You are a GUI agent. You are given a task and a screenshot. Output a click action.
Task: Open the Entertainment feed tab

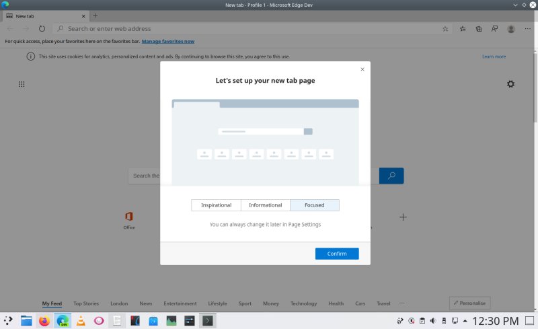click(x=180, y=303)
